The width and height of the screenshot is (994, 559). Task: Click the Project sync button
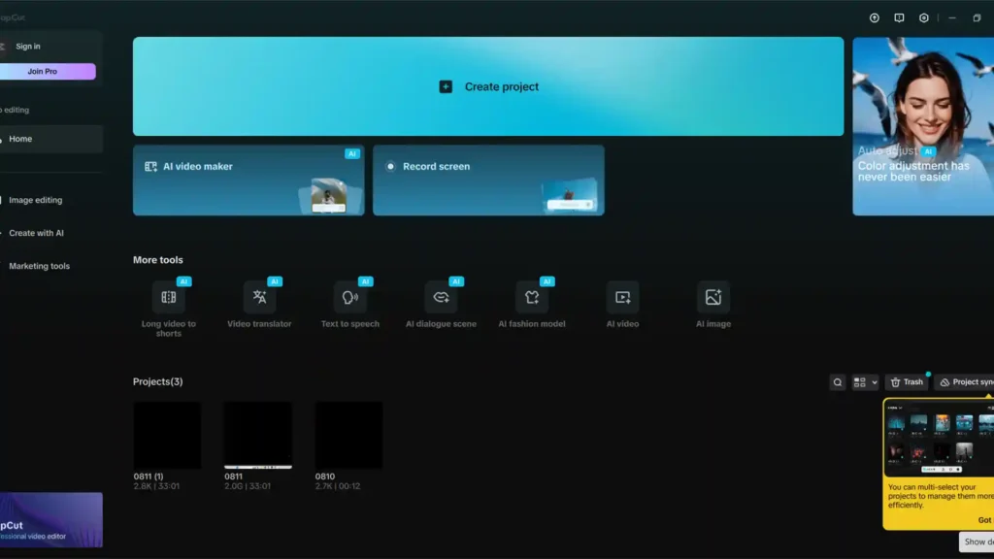[965, 382]
